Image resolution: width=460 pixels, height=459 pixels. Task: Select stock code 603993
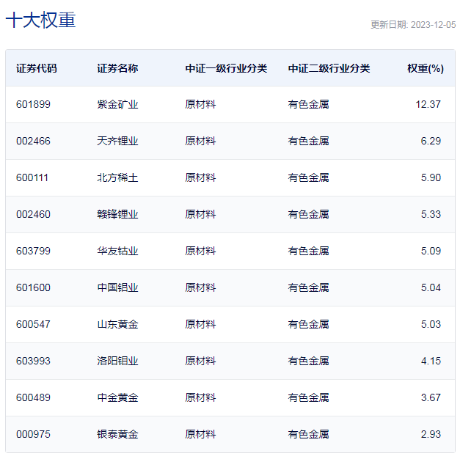click(x=33, y=361)
